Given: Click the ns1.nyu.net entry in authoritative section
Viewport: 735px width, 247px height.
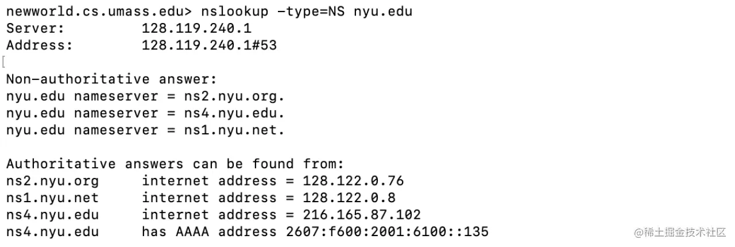Looking at the screenshot, I should tap(53, 198).
